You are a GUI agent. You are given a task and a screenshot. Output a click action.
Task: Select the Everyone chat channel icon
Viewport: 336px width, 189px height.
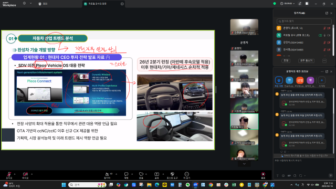pos(279,80)
